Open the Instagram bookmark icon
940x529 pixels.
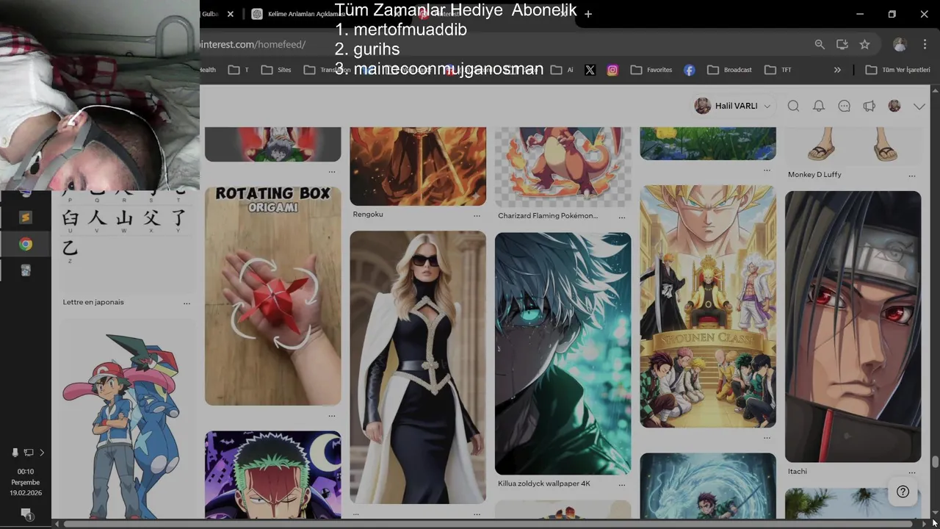612,70
